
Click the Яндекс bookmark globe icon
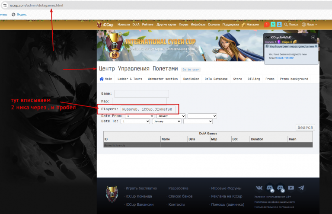[13, 14]
